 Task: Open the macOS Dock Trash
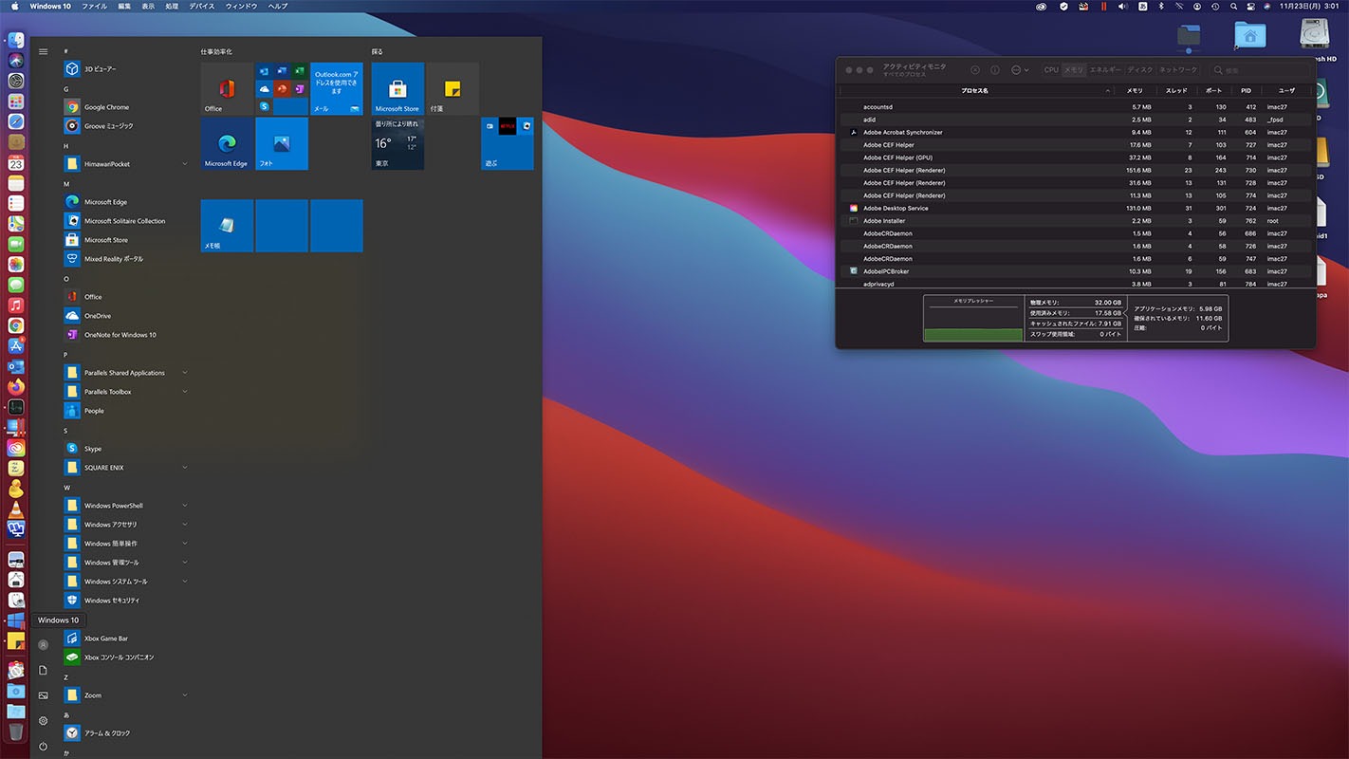click(16, 731)
